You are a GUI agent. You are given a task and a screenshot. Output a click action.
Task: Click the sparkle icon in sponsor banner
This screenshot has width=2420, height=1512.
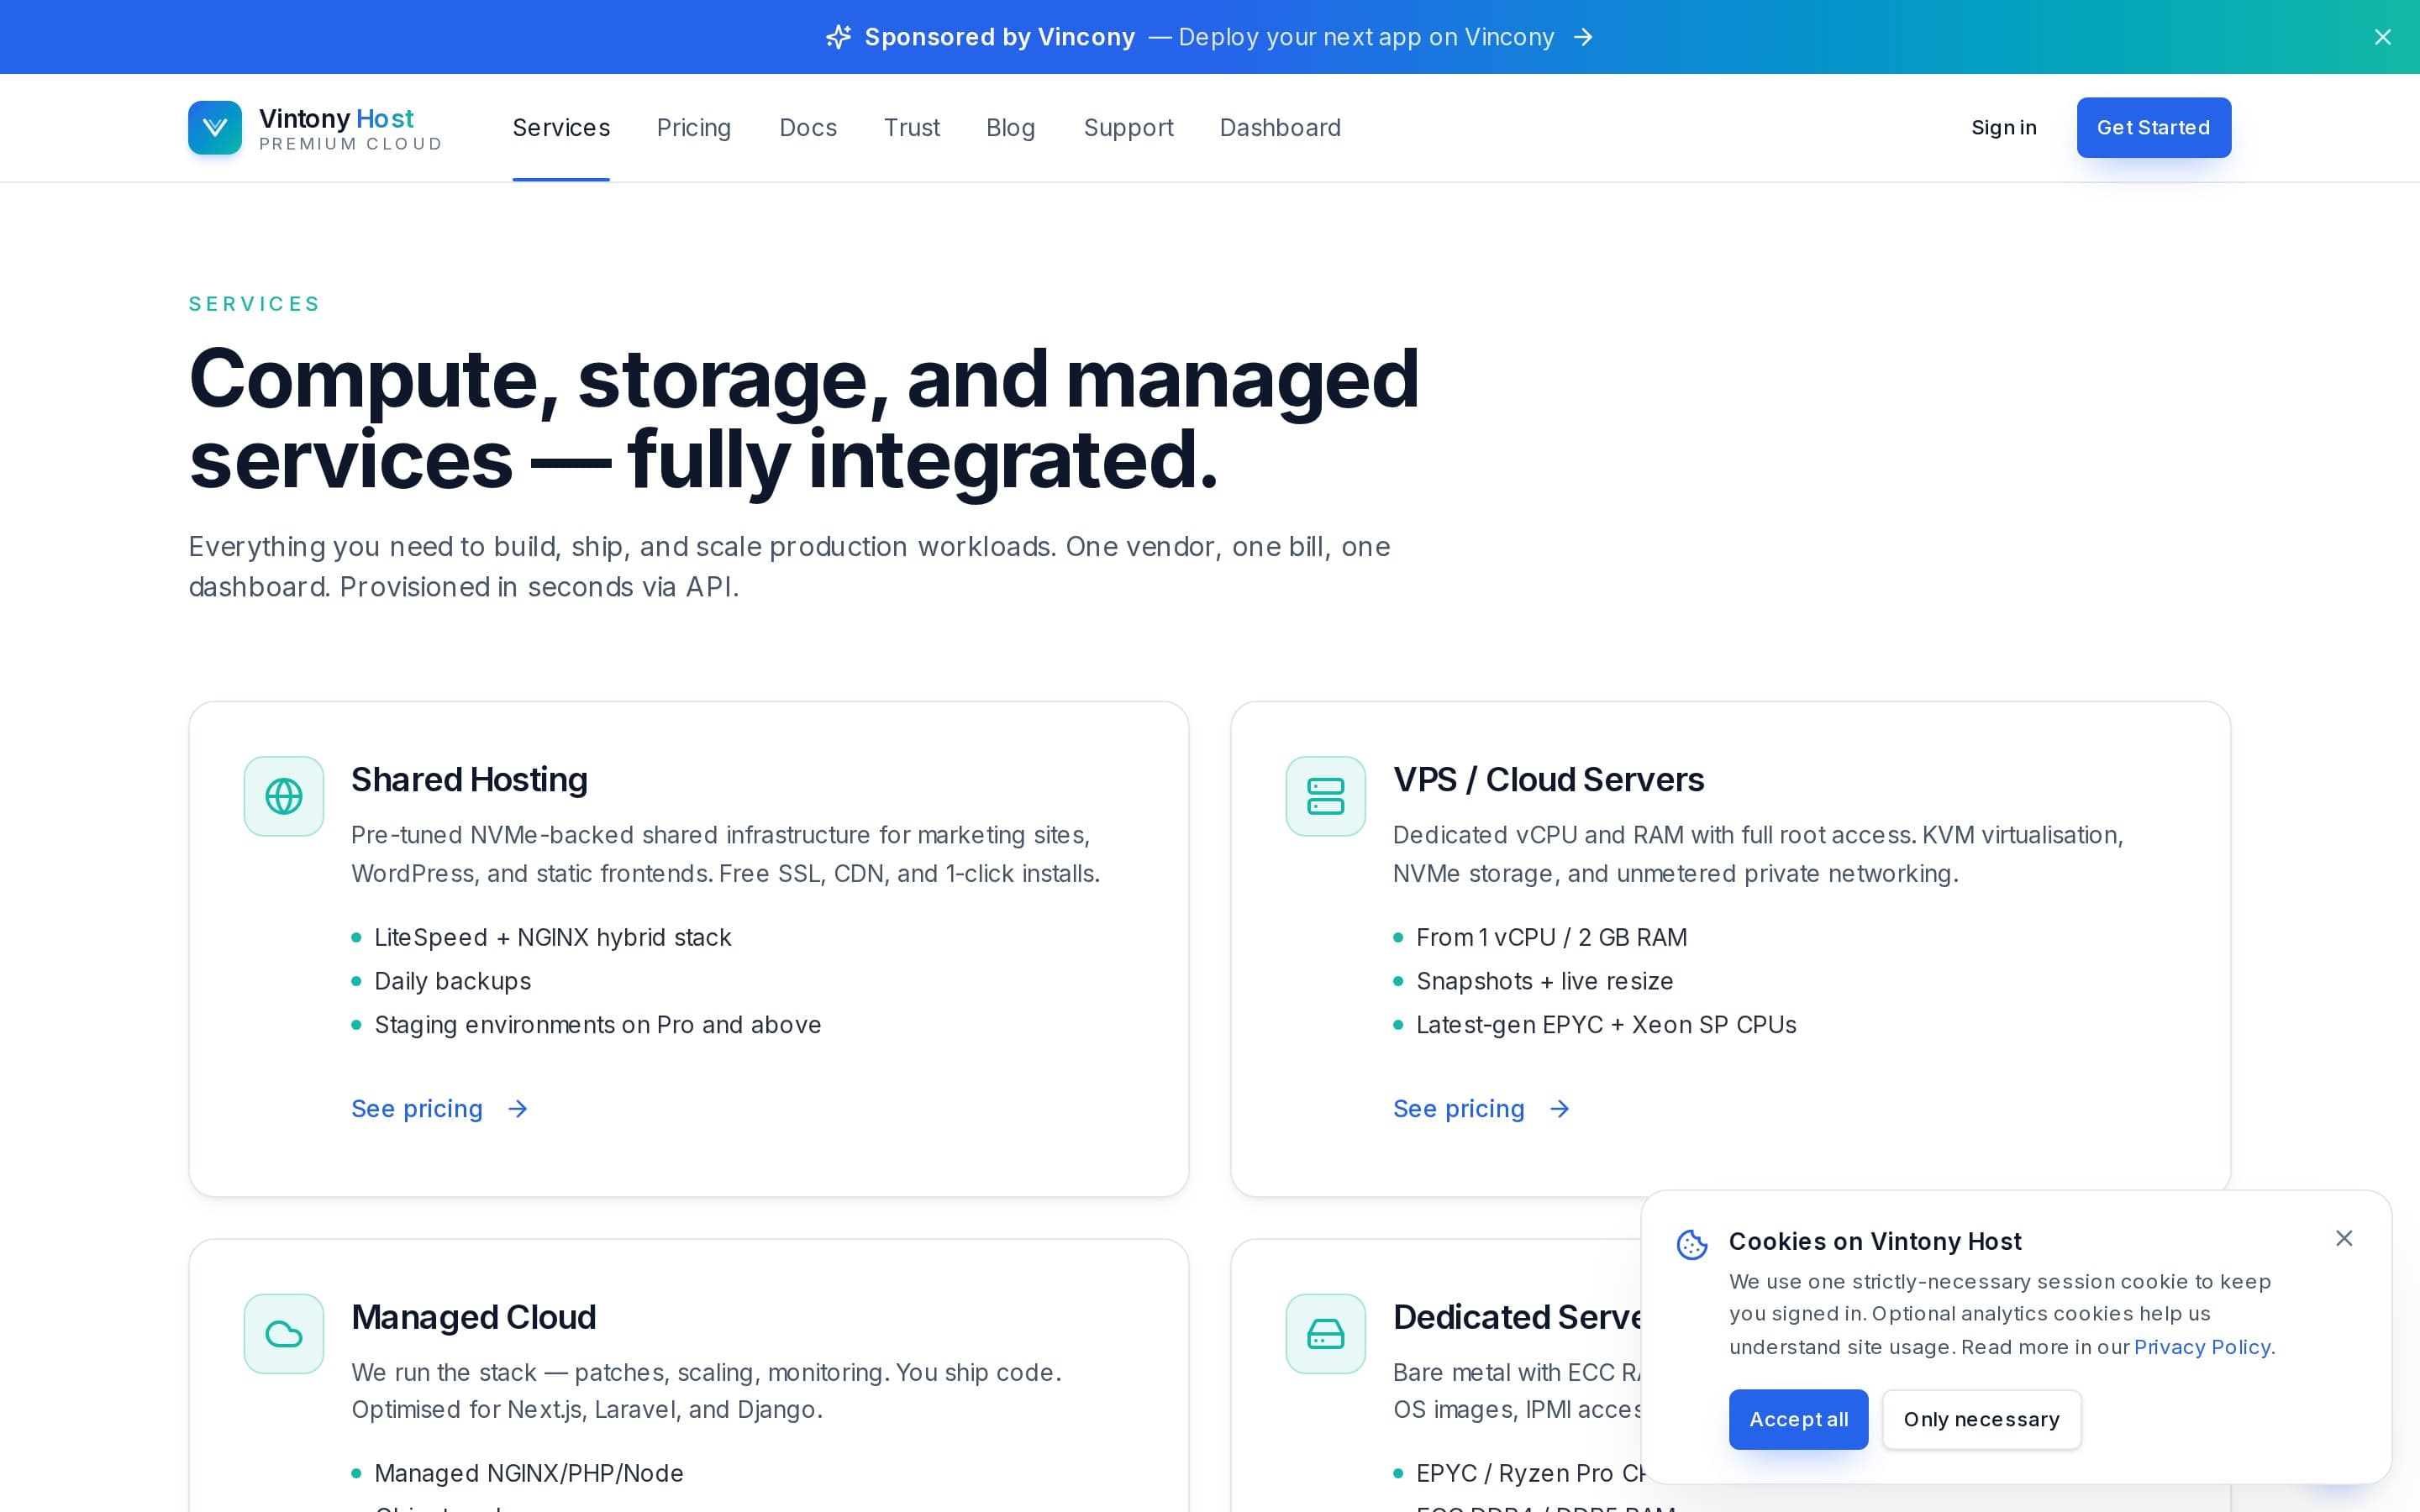click(x=838, y=37)
